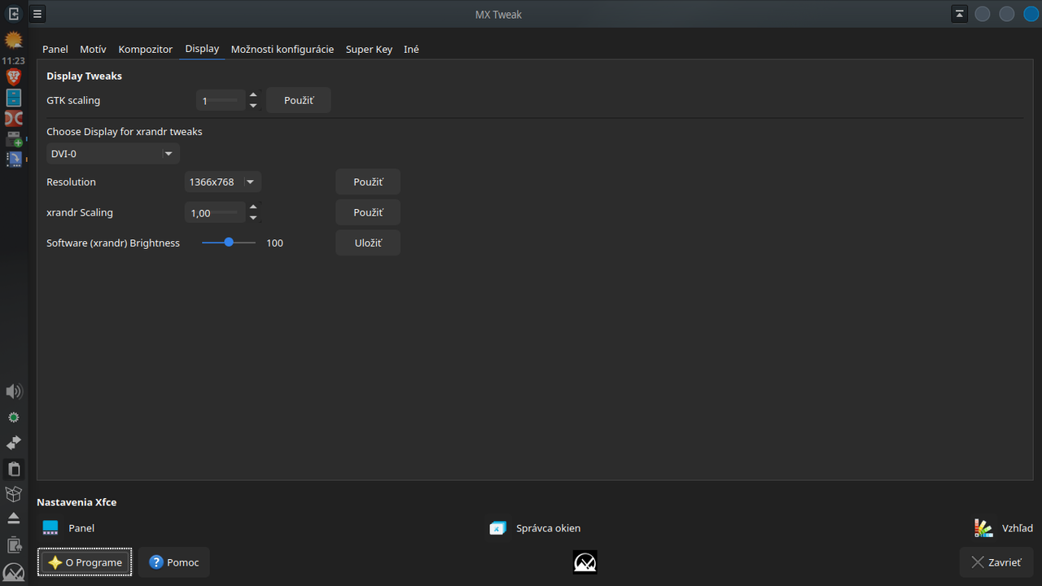
Task: Open the Iné tab
Action: 411,49
